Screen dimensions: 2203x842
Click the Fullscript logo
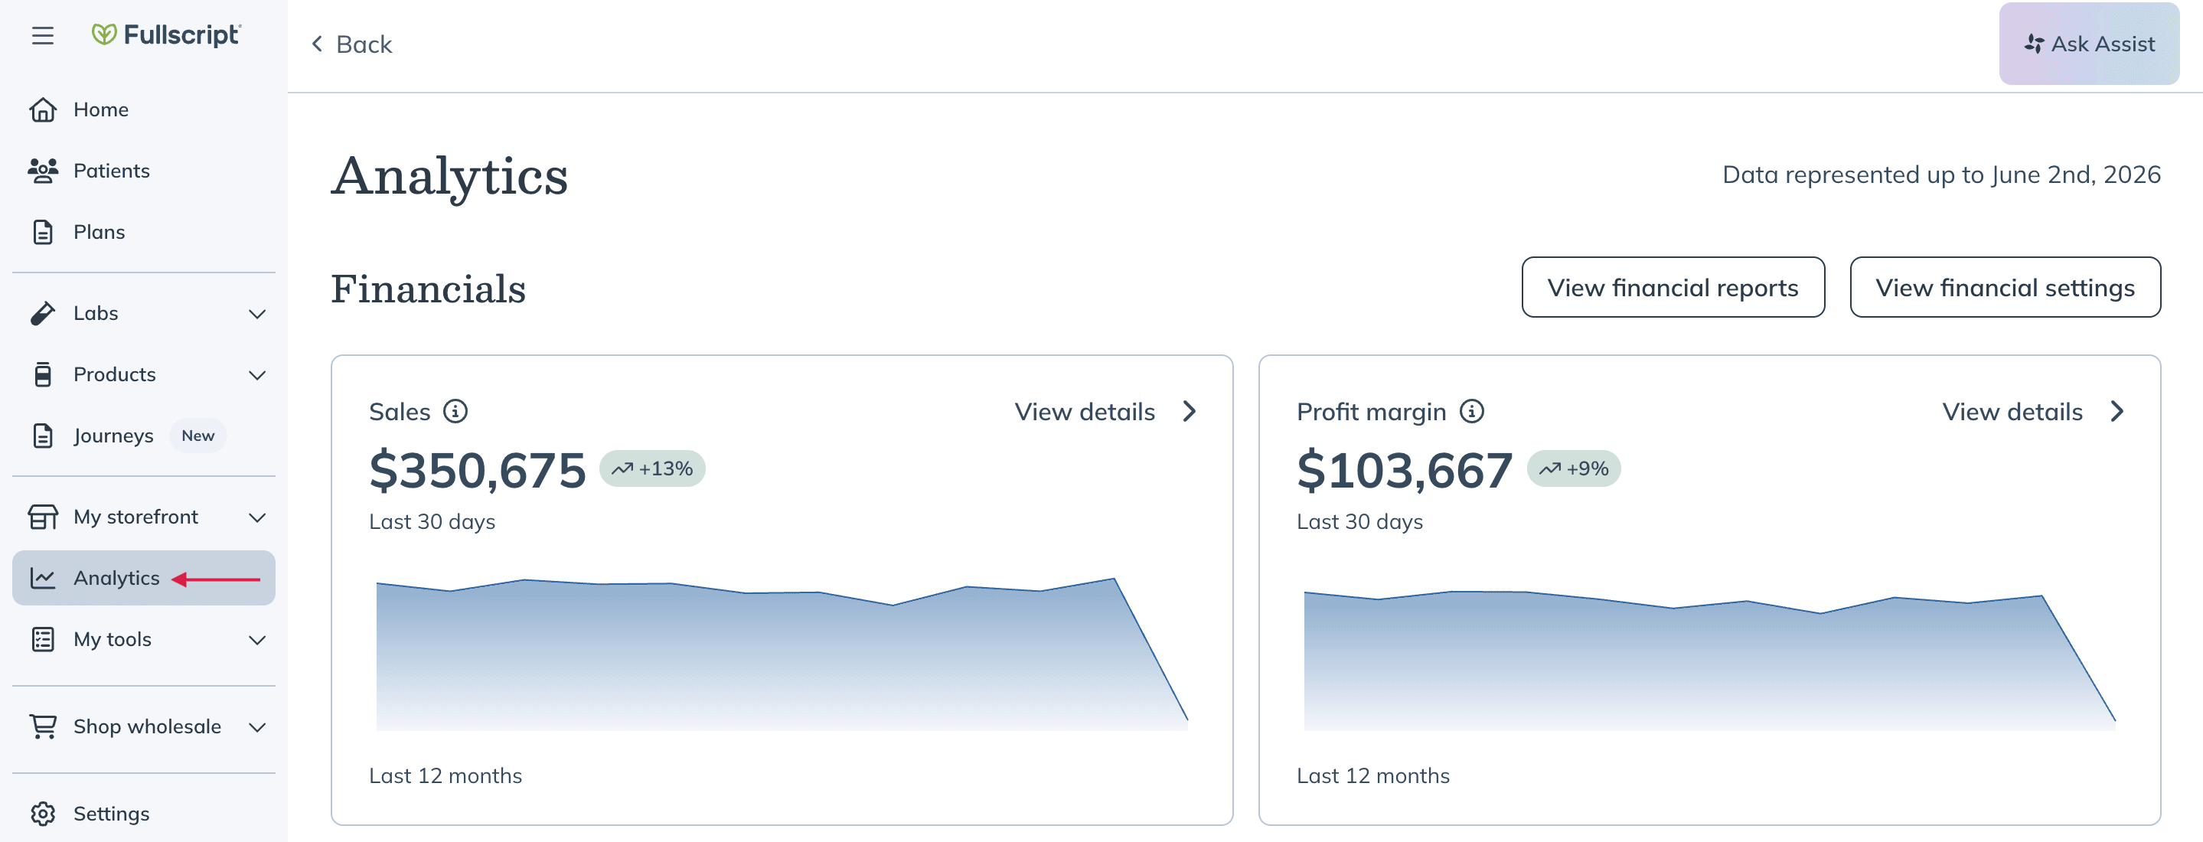pyautogui.click(x=167, y=35)
